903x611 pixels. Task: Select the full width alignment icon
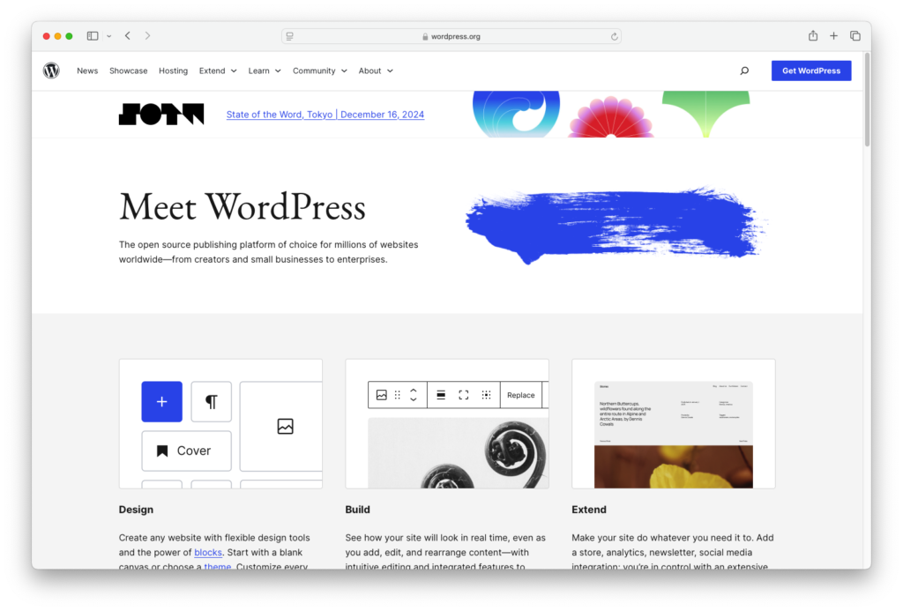click(441, 394)
